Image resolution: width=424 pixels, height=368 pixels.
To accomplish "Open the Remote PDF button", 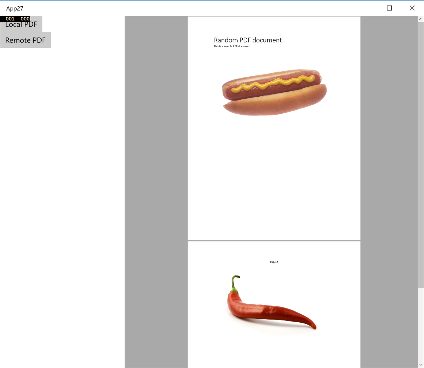I will (x=26, y=40).
